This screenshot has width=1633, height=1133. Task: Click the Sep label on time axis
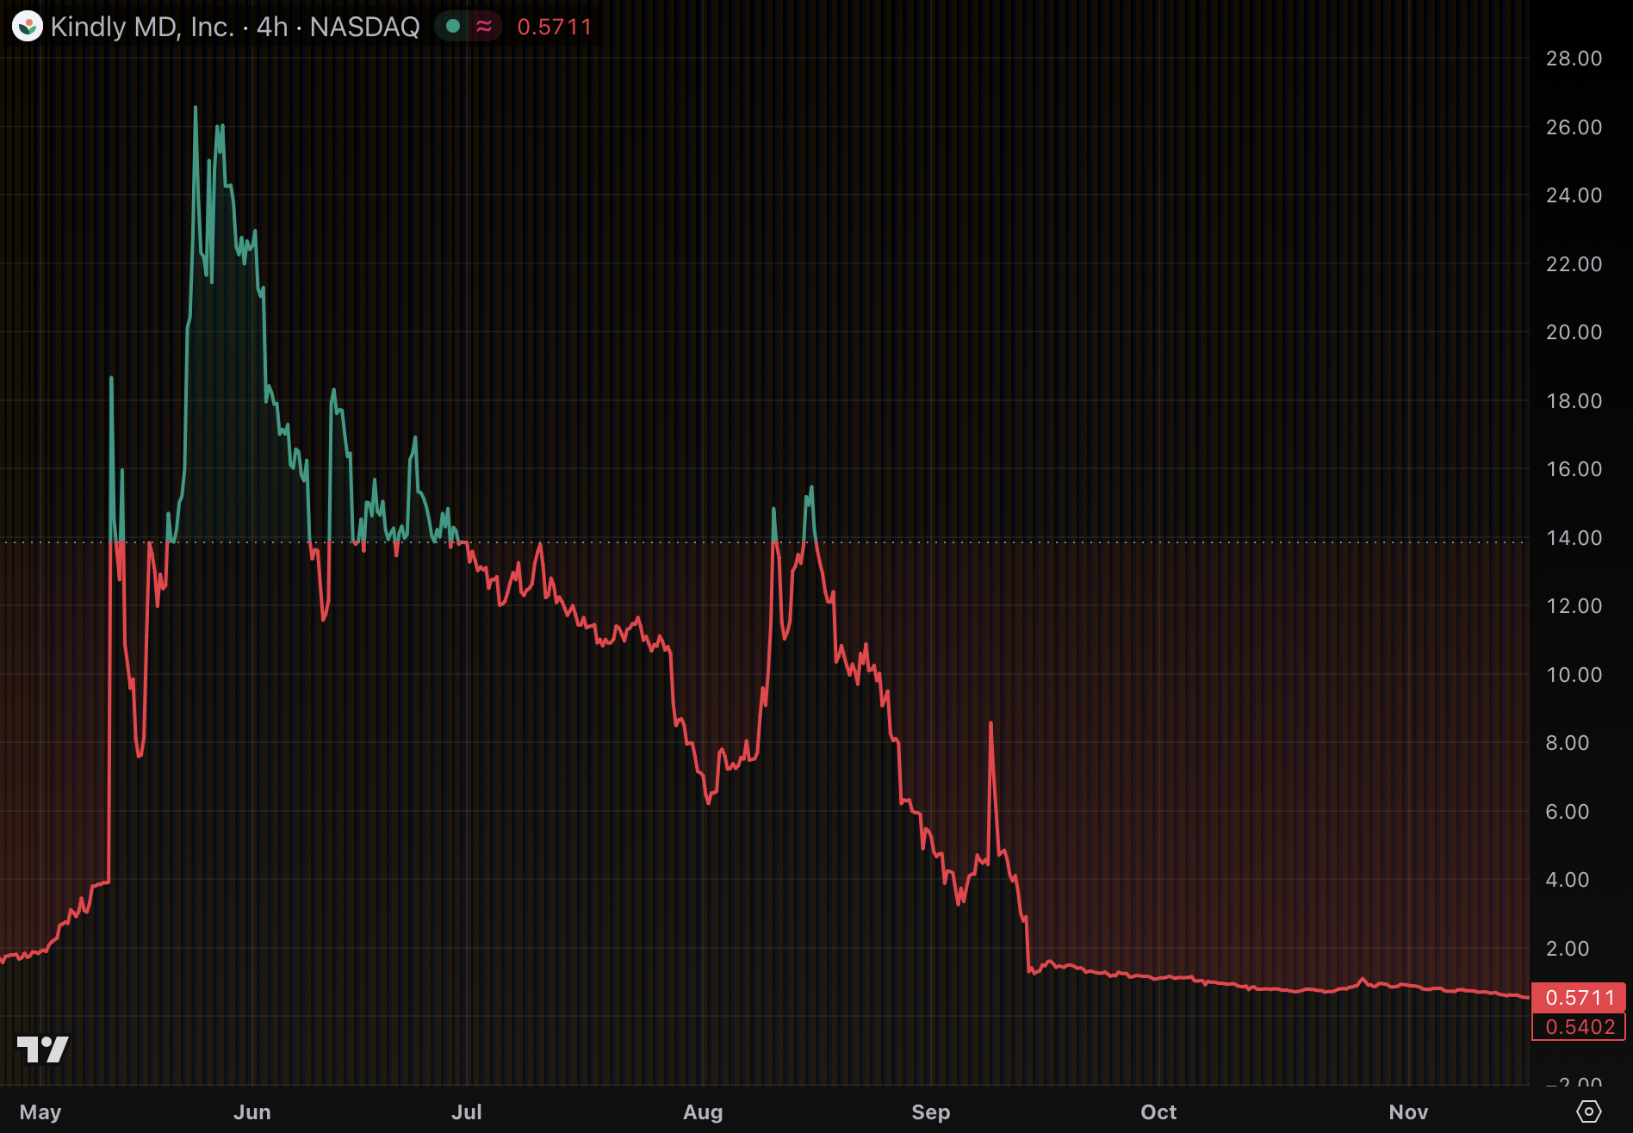click(930, 1112)
